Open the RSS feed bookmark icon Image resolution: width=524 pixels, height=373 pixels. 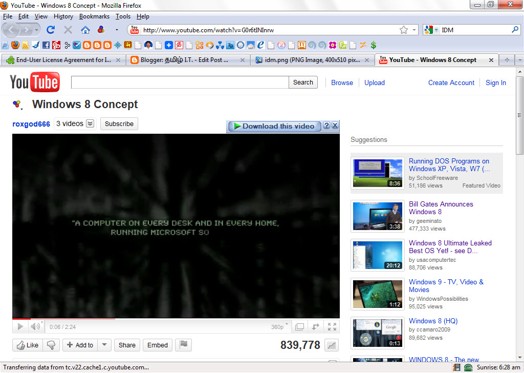pos(26,45)
